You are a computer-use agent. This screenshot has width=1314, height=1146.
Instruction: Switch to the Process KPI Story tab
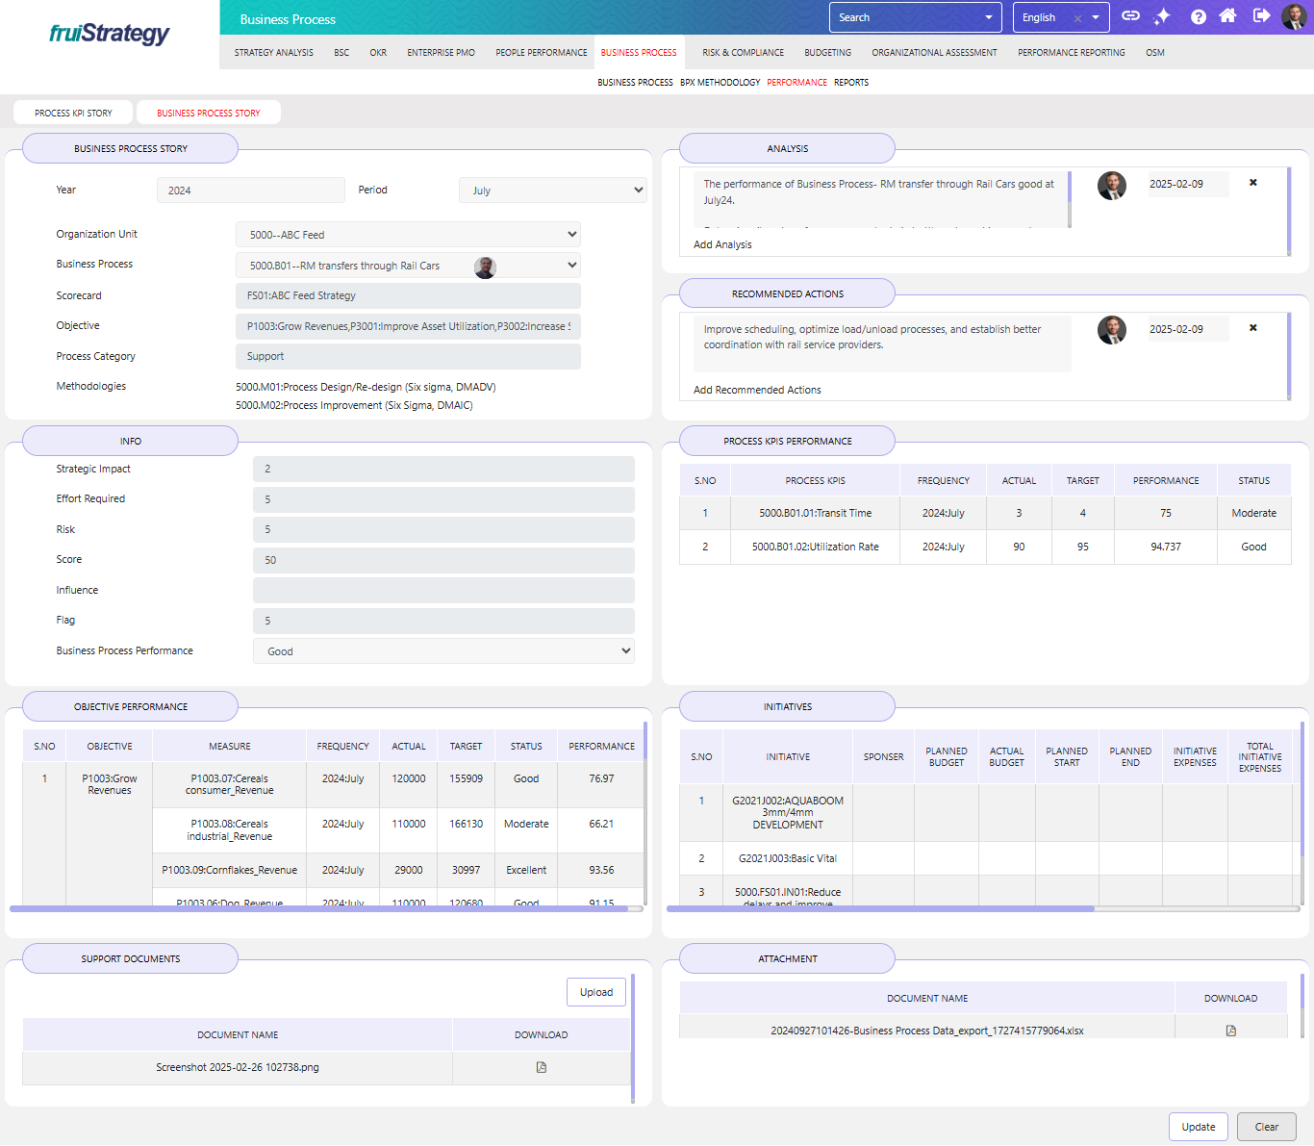73,113
